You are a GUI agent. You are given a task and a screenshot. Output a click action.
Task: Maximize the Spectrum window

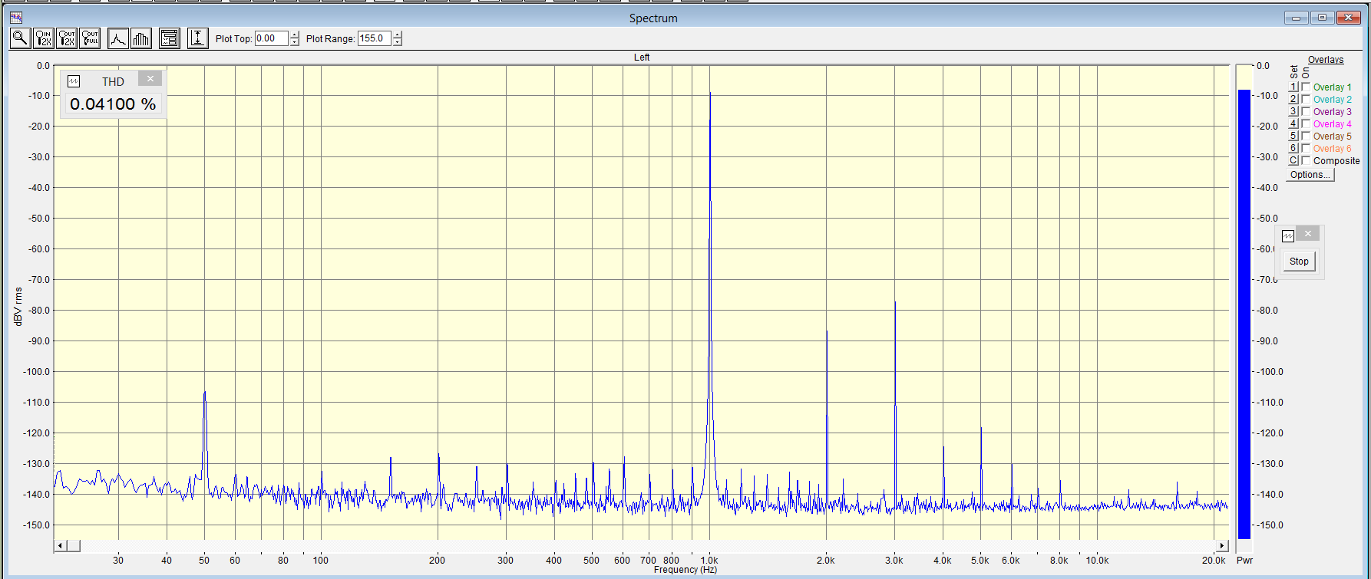pos(1322,18)
